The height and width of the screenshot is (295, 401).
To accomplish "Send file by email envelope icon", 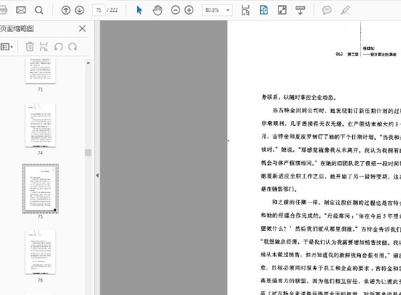I will pos(21,10).
